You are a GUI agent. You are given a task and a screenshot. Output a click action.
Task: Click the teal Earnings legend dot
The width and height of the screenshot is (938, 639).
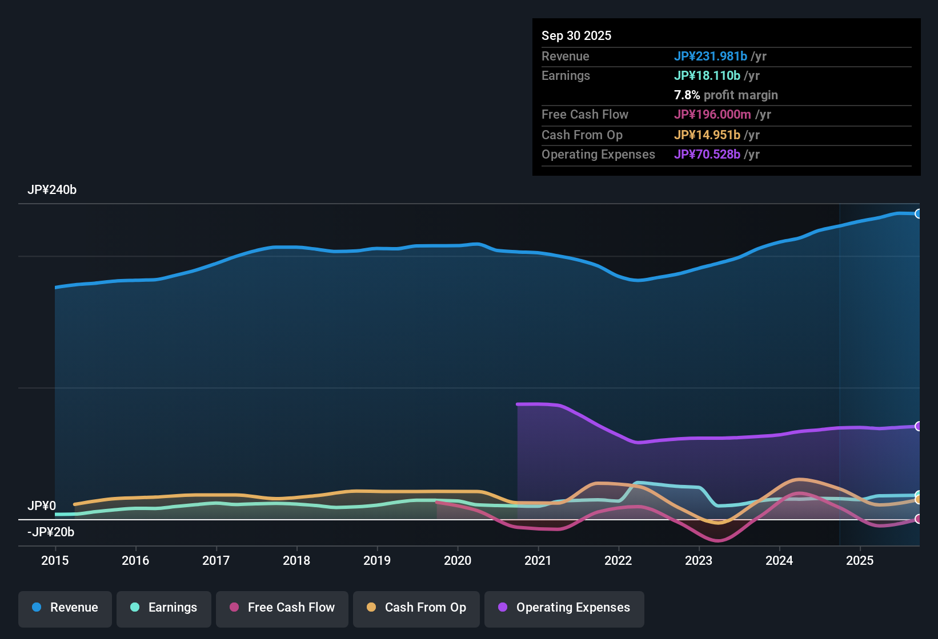(x=135, y=608)
